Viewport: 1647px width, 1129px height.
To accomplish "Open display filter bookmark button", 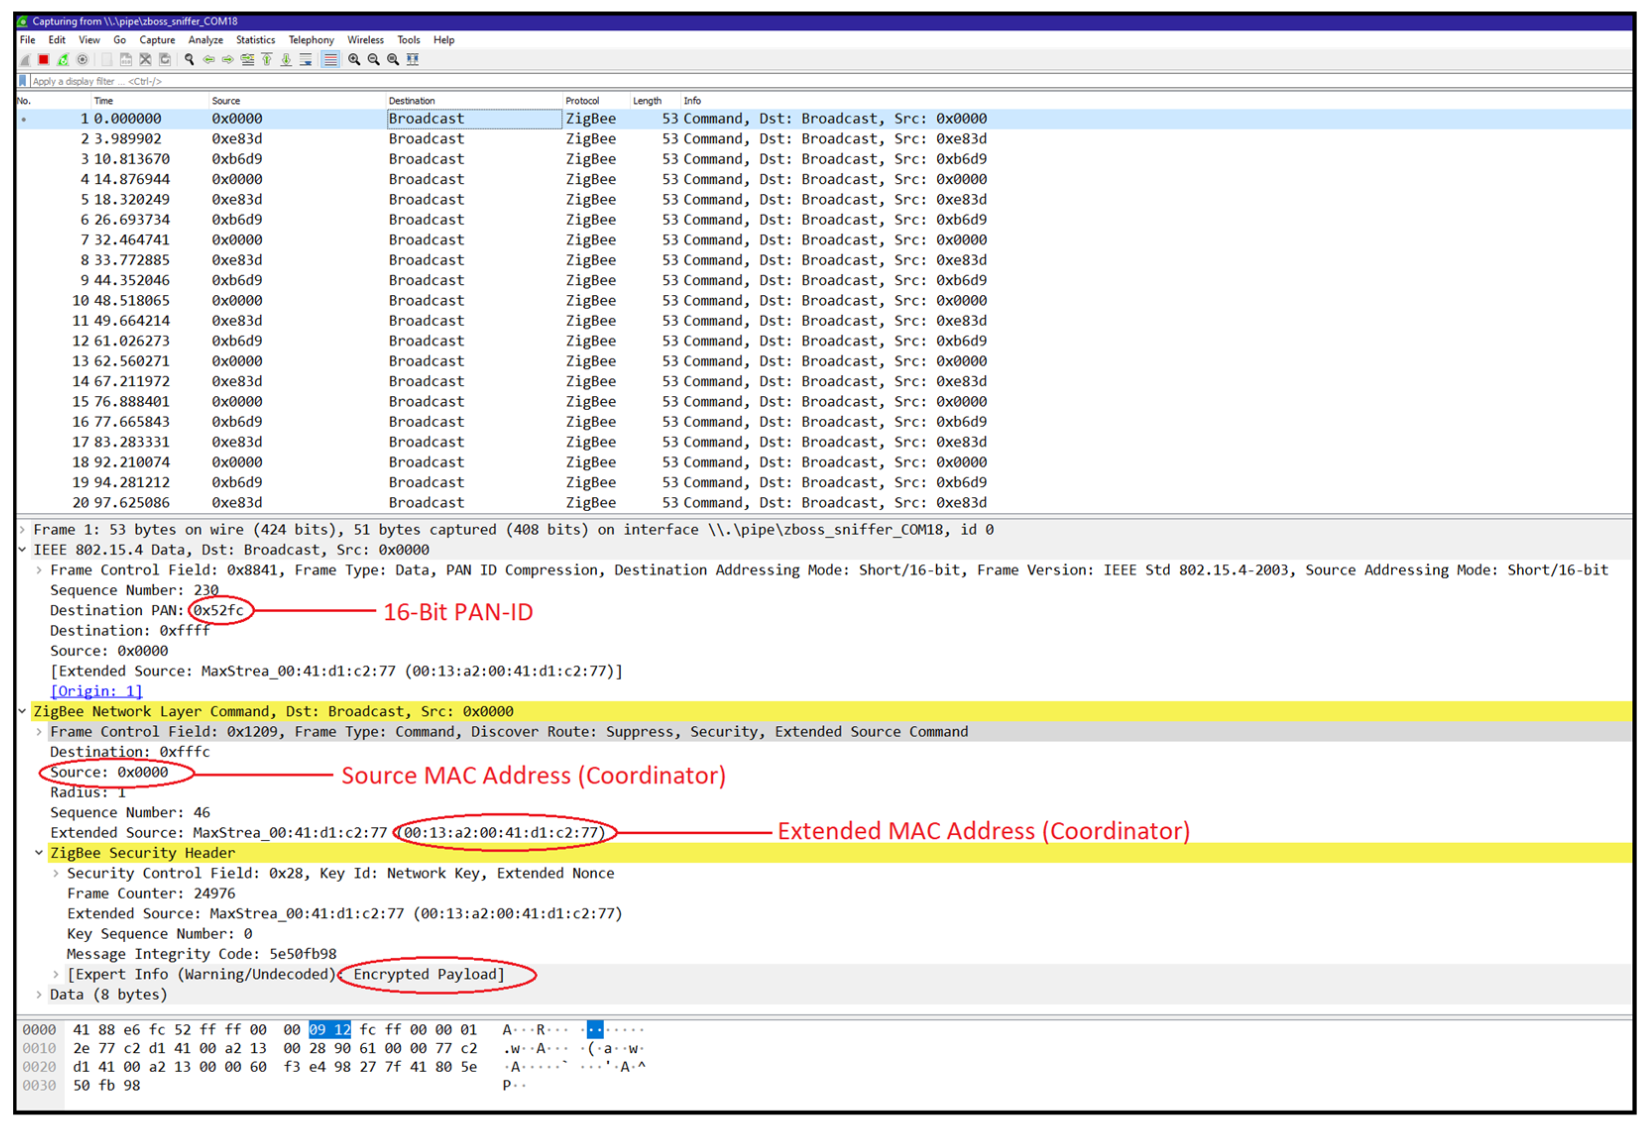I will (x=23, y=81).
